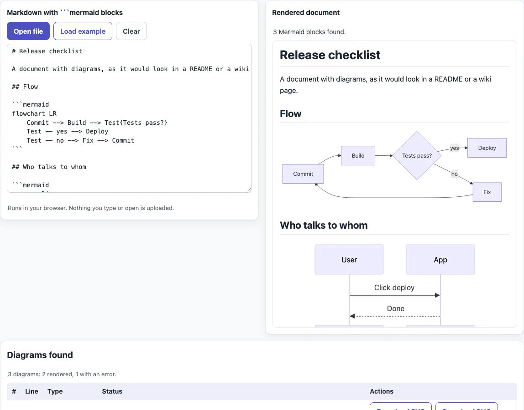
Task: Load the example markdown
Action: click(x=83, y=31)
